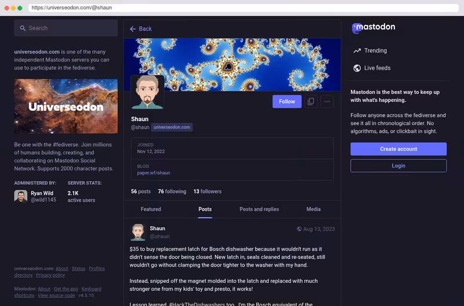Click the search magnifier icon
The image size is (464, 306).
(23, 28)
